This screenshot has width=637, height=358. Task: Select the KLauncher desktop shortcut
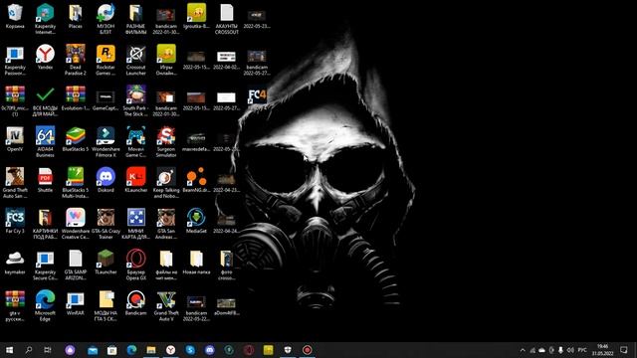click(x=136, y=180)
